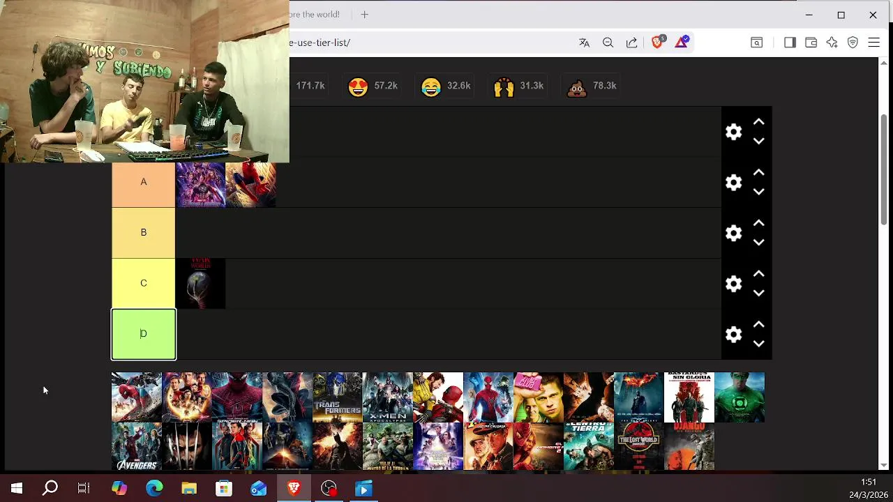Screen dimensions: 893x502
Task: Open settings gear for the A tier row
Action: 733,182
